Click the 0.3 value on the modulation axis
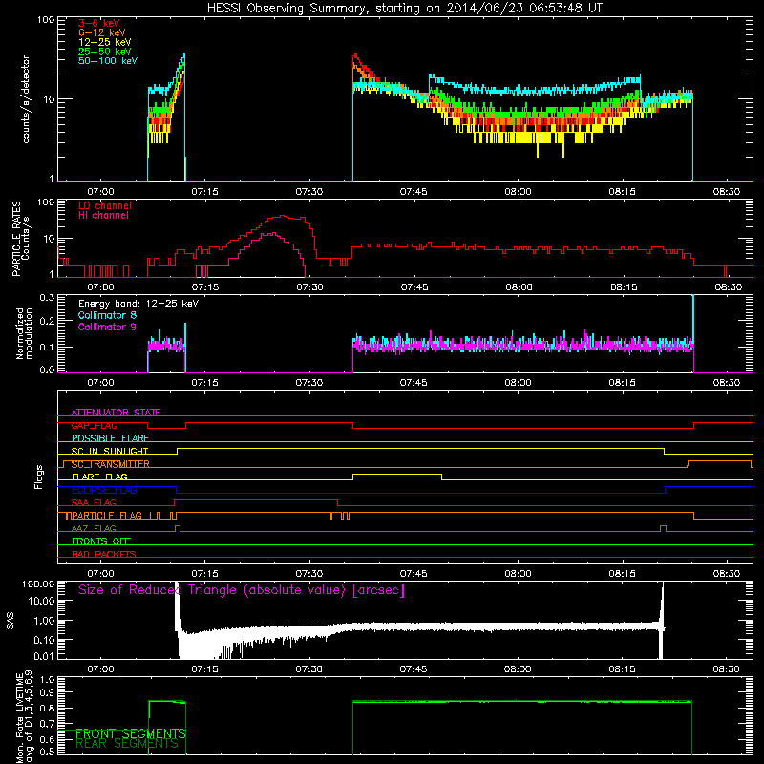This screenshot has height=764, width=764. pos(47,297)
